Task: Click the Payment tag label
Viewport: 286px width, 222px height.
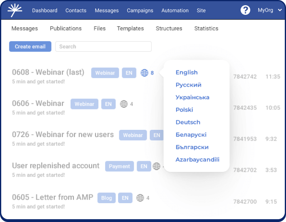Action: click(x=119, y=166)
